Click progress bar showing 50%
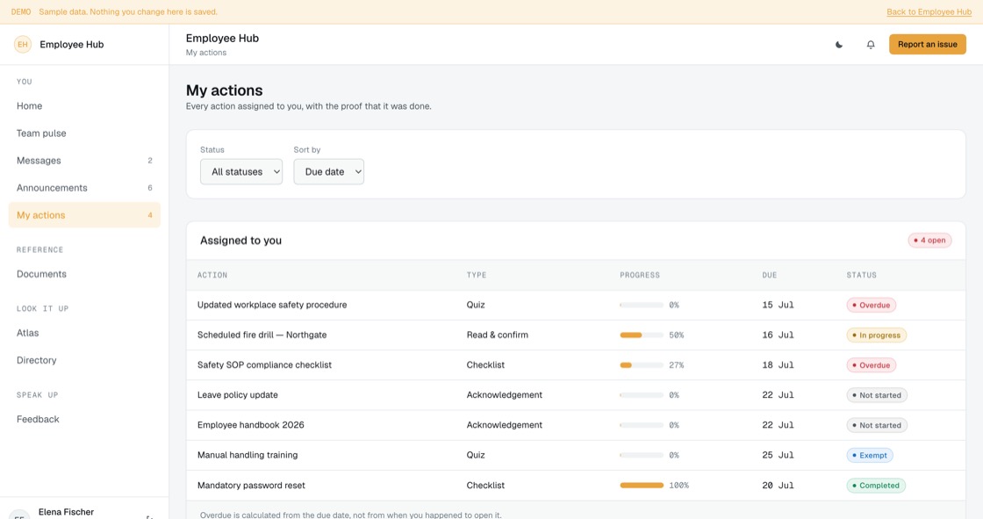The image size is (983, 519). (642, 335)
